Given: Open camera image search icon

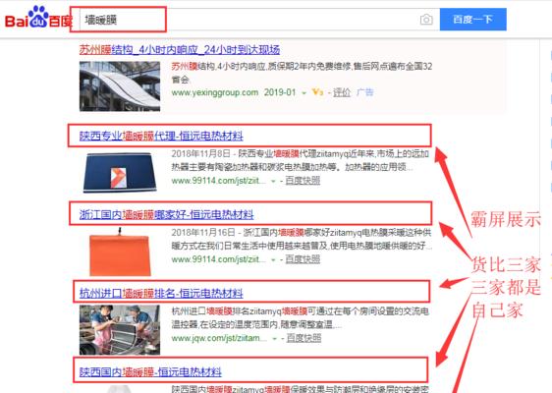Looking at the screenshot, I should point(426,20).
